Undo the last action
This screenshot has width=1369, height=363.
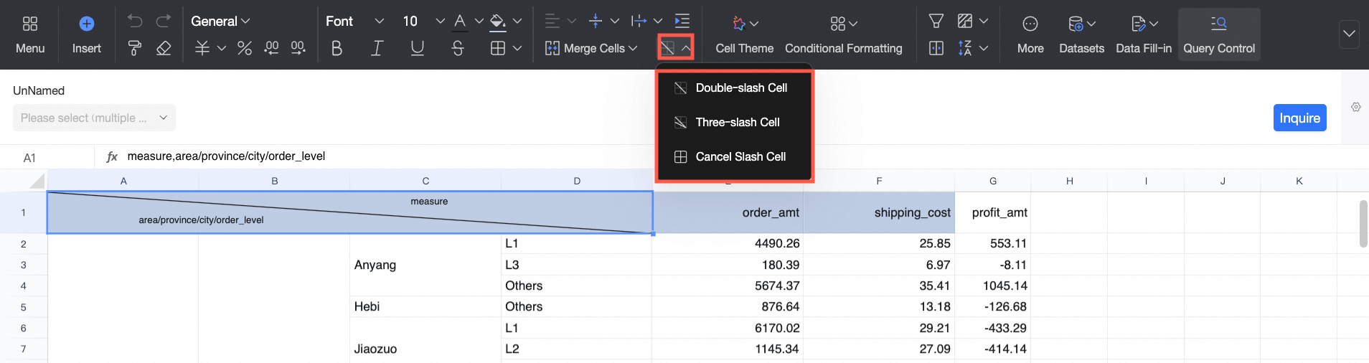[135, 21]
